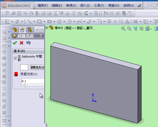Cancel with the red X button
This screenshot has width=158, height=127.
[21, 43]
